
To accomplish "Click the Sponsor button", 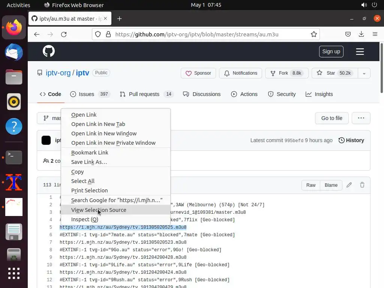I will pyautogui.click(x=198, y=73).
